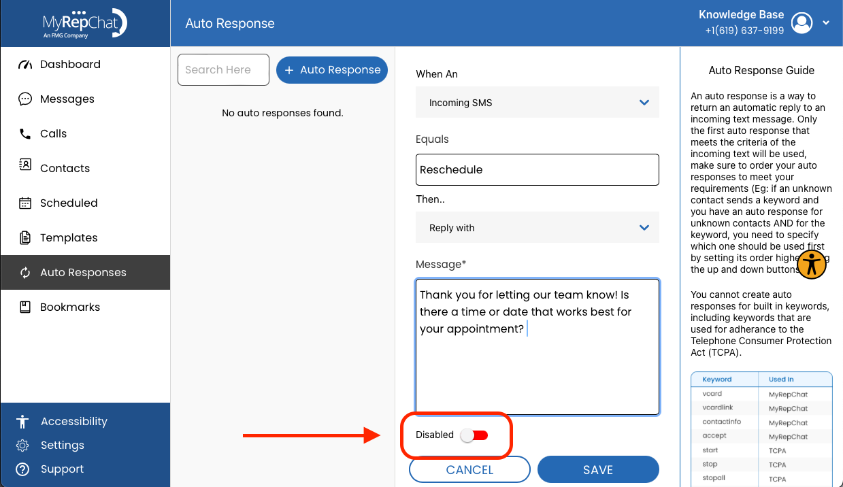Open the Messages chat bubble icon
This screenshot has height=487, width=843.
coord(25,99)
